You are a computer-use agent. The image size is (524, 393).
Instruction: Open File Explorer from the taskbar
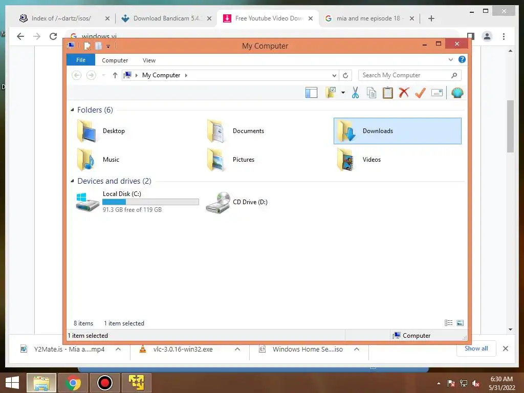coord(41,383)
